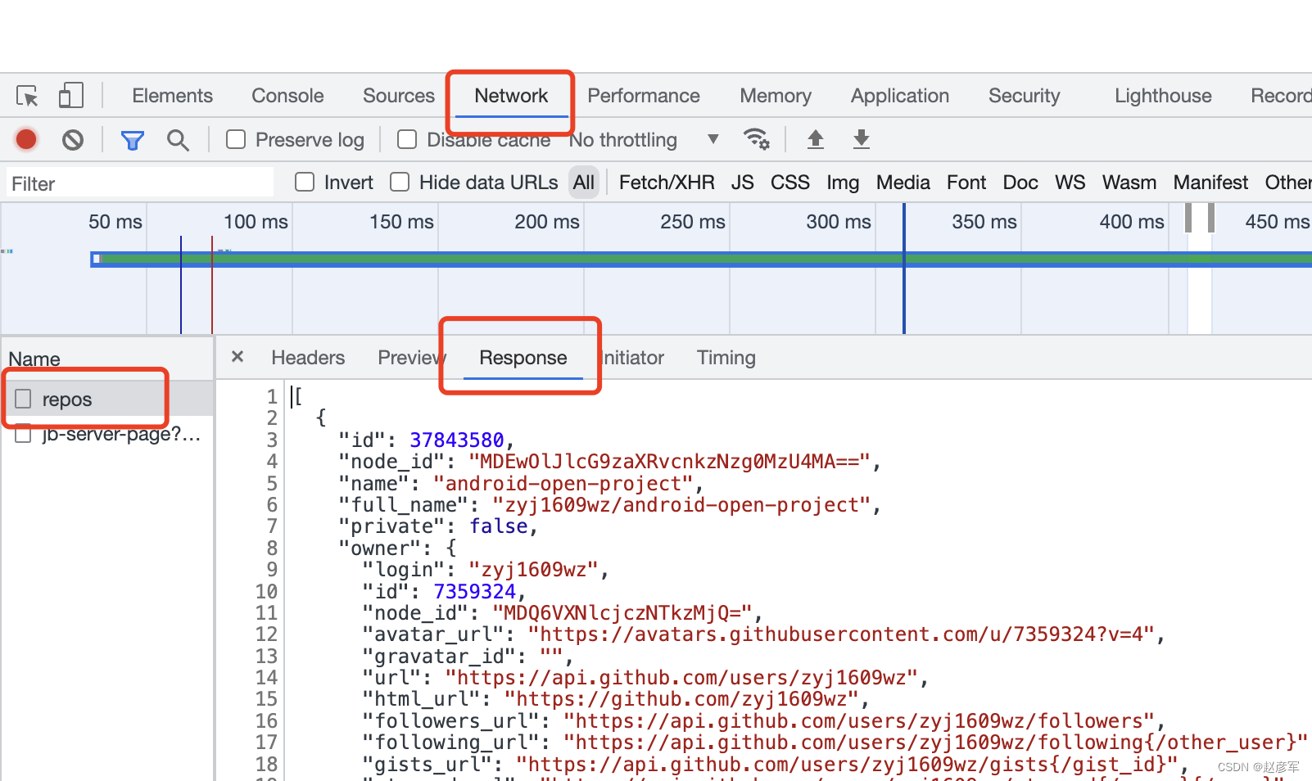The height and width of the screenshot is (781, 1312).
Task: Open the Sources tab
Action: pos(399,96)
